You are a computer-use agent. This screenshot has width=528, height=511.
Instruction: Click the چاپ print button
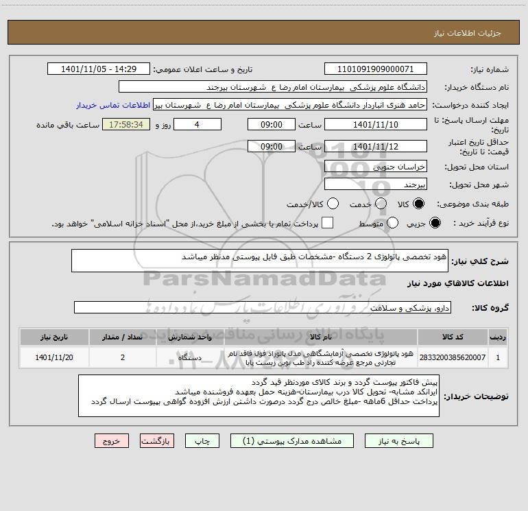(x=202, y=441)
